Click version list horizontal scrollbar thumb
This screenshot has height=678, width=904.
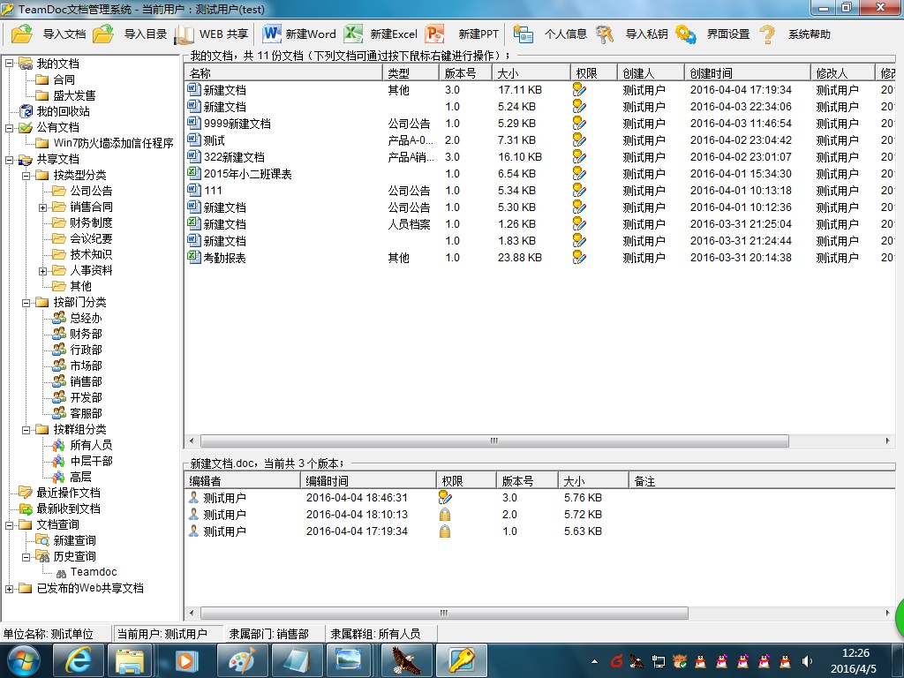pos(444,613)
